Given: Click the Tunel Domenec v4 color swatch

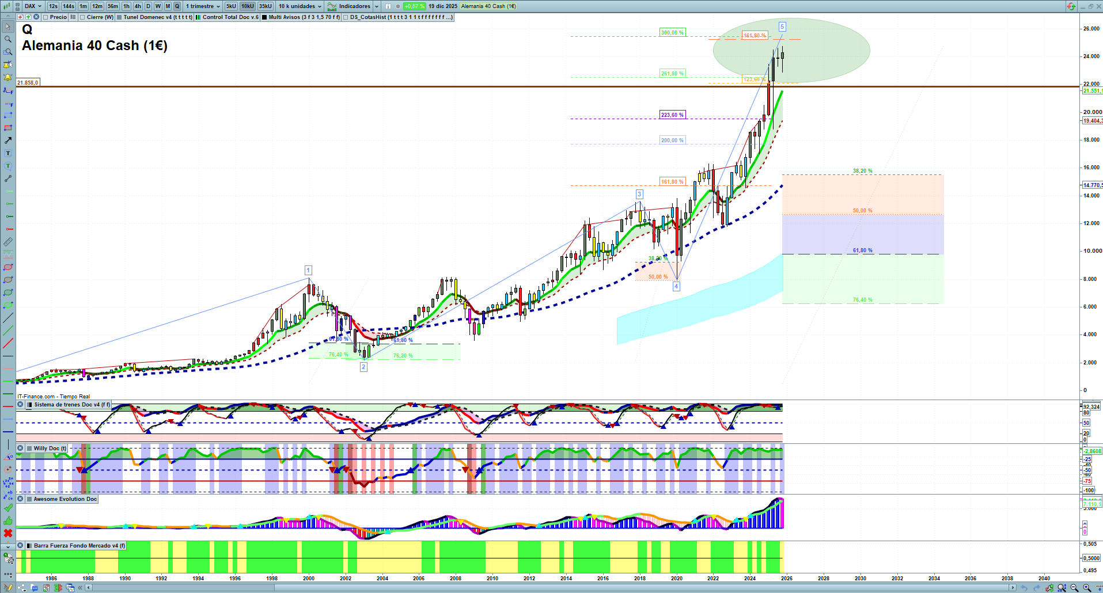Looking at the screenshot, I should pos(119,17).
